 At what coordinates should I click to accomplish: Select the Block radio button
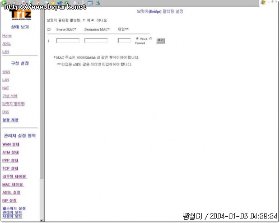pos(137,39)
